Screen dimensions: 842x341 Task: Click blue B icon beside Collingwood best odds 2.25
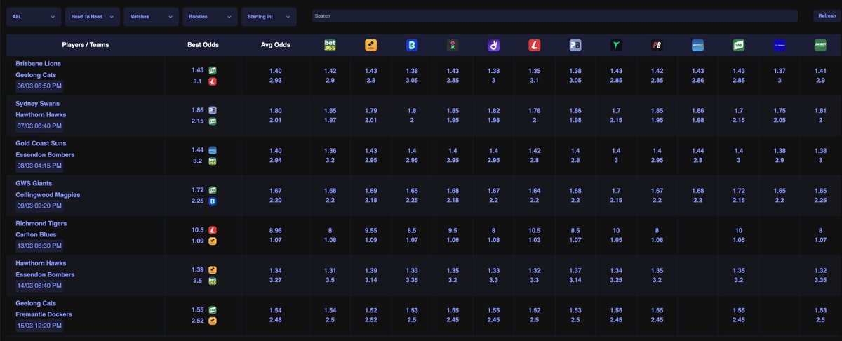(213, 201)
